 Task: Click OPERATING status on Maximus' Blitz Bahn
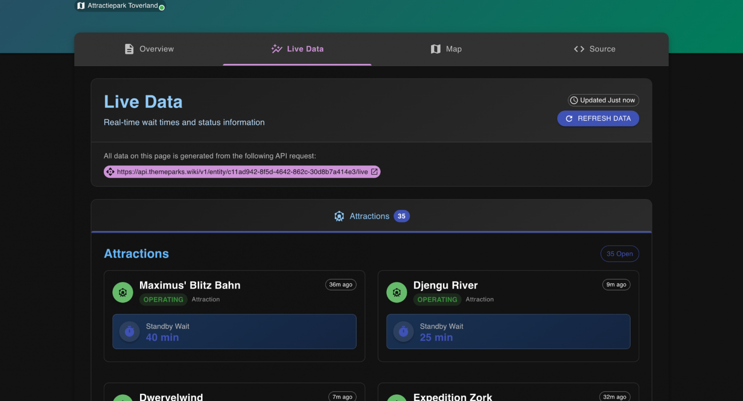click(x=163, y=300)
